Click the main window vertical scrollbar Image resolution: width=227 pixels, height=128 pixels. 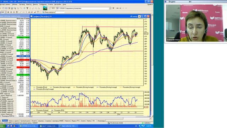click(x=152, y=65)
